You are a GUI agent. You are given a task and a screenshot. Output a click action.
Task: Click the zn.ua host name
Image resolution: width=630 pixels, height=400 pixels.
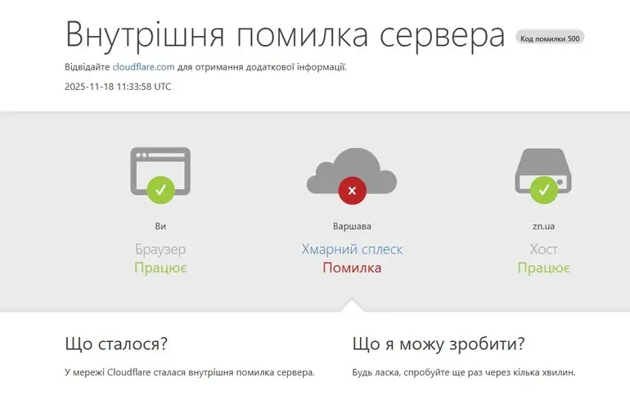pyautogui.click(x=543, y=226)
